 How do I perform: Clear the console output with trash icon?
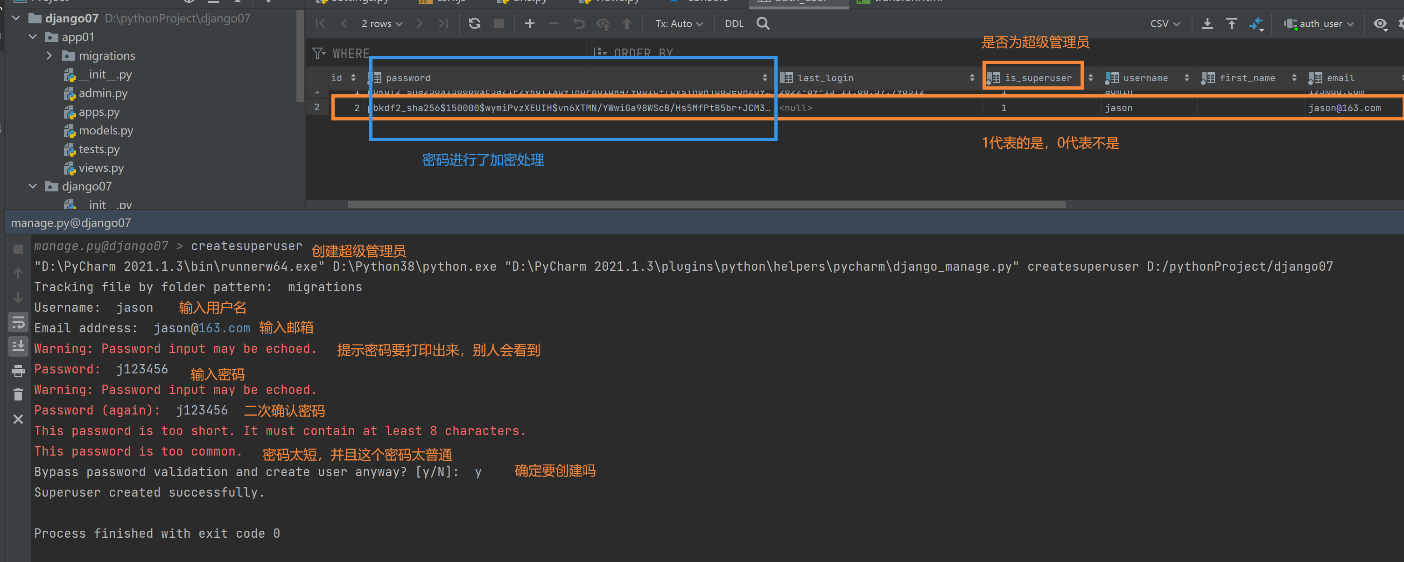coord(18,394)
